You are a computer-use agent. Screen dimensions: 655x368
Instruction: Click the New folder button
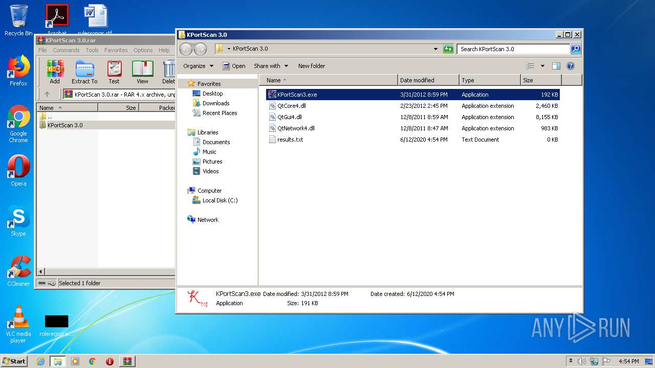[x=312, y=66]
